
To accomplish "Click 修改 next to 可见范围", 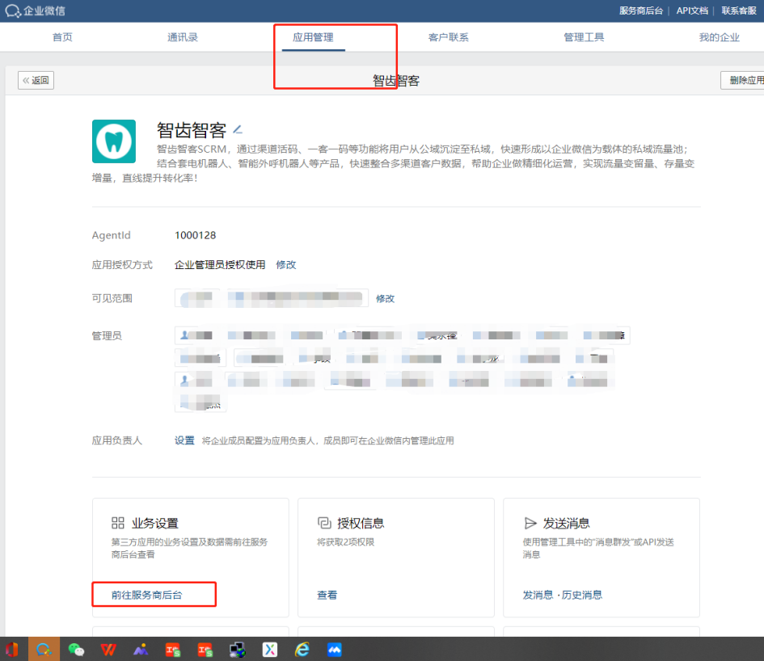I will [x=385, y=299].
